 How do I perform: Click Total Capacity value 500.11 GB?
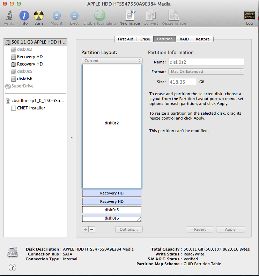click(217, 249)
